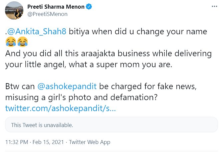Viewport: 223px width, 152px height.
Task: Click the 'defamation?' word in tweet
Action: click(x=134, y=97)
